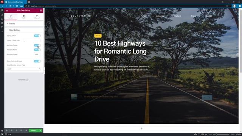The width and height of the screenshot is (242, 136).
Task: Toggle the side panel visibility icon
Action: [2, 134]
